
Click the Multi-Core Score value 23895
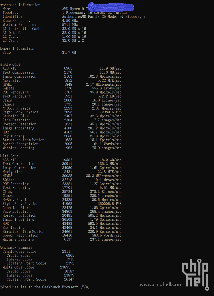[65, 267]
